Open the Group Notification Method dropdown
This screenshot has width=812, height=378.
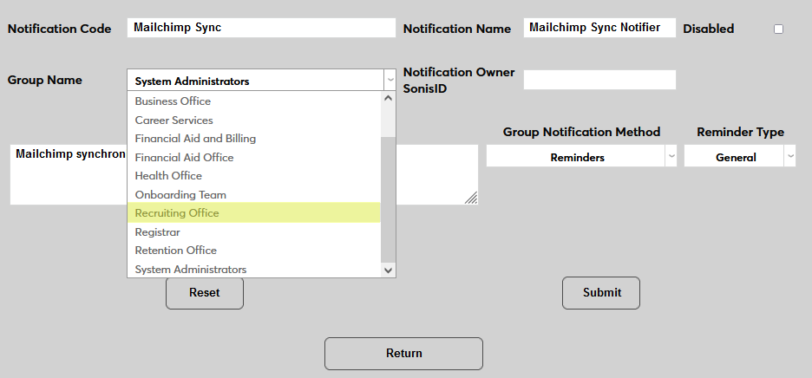[581, 156]
